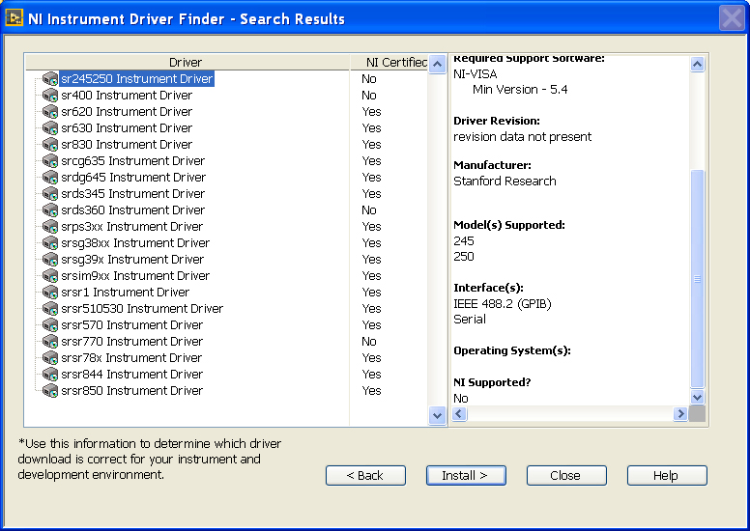750x531 pixels.
Task: Click the sr400 Instrument Driver icon
Action: click(50, 96)
